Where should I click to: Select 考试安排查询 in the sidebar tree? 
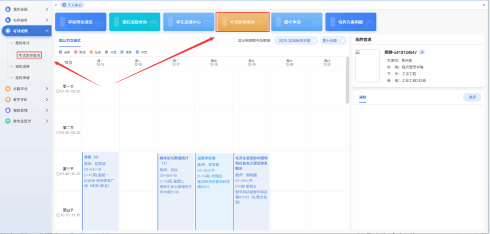pos(29,55)
